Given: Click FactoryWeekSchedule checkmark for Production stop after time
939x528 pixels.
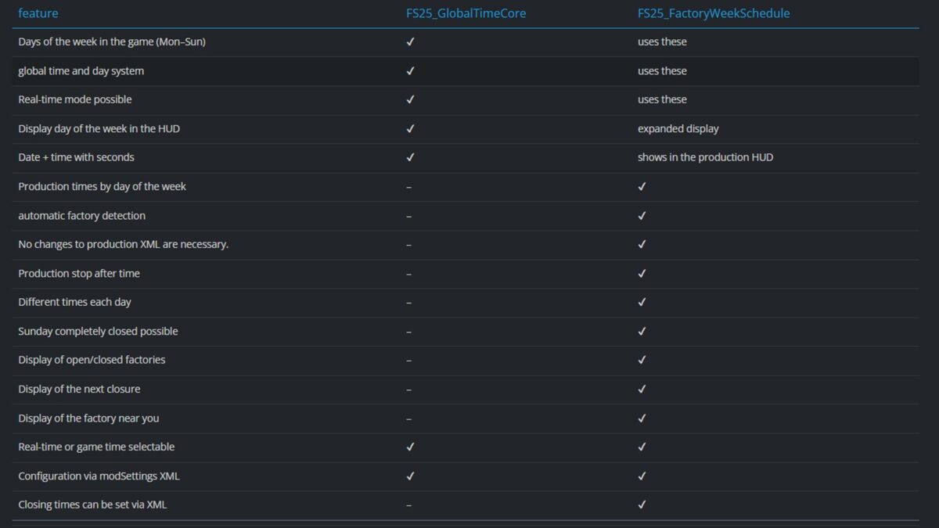Looking at the screenshot, I should 642,274.
